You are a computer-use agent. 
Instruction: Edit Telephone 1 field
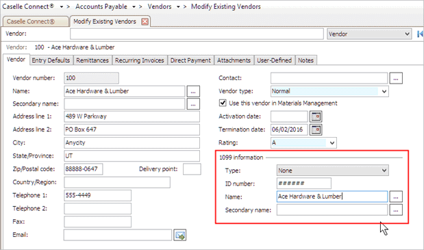coord(98,195)
